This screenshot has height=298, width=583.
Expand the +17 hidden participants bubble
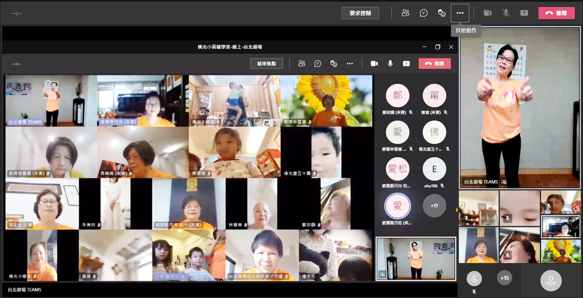[x=434, y=206]
